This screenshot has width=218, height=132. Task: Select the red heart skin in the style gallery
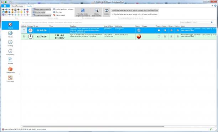coord(27,12)
